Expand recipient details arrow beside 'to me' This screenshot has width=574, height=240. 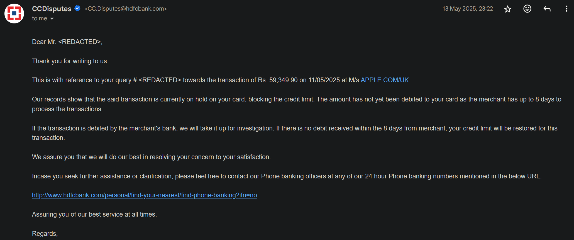coord(52,19)
